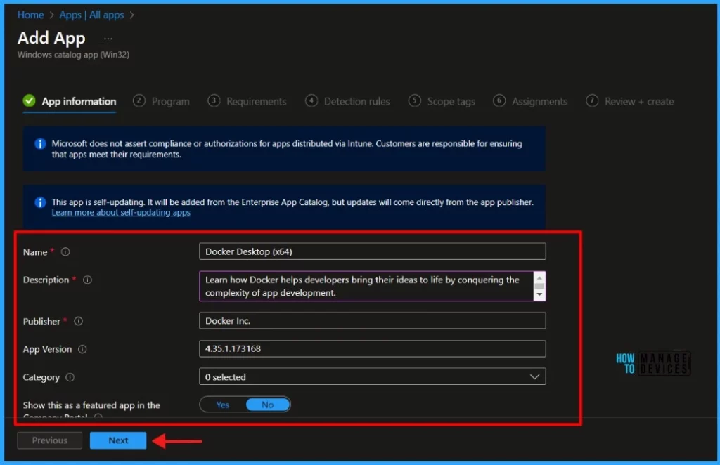The width and height of the screenshot is (720, 465).
Task: Click the Category dropdown chevron arrow
Action: point(534,376)
